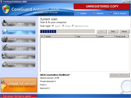Click the CoreGuard shield logo

(6, 9)
